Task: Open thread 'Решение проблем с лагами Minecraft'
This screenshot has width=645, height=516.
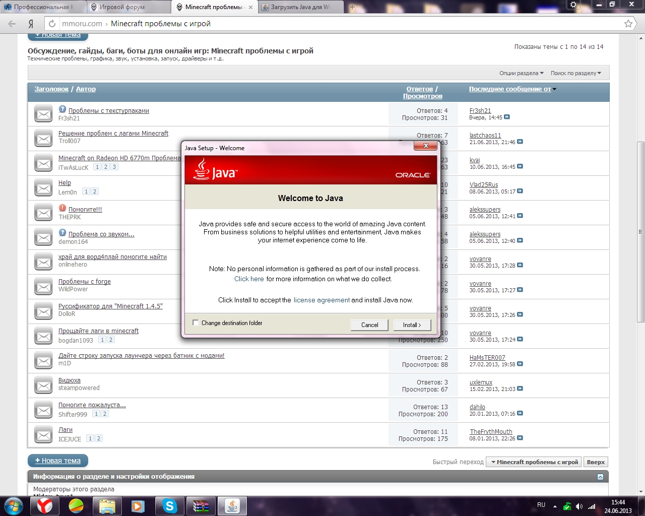Action: click(113, 133)
